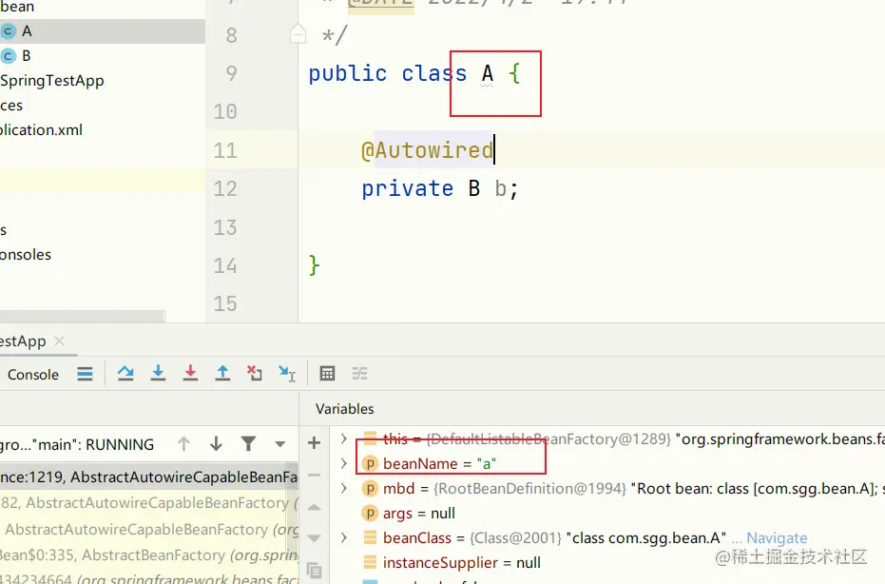Screen dimensions: 885x584
Task: Open the frames filter funnel icon
Action: click(x=248, y=444)
